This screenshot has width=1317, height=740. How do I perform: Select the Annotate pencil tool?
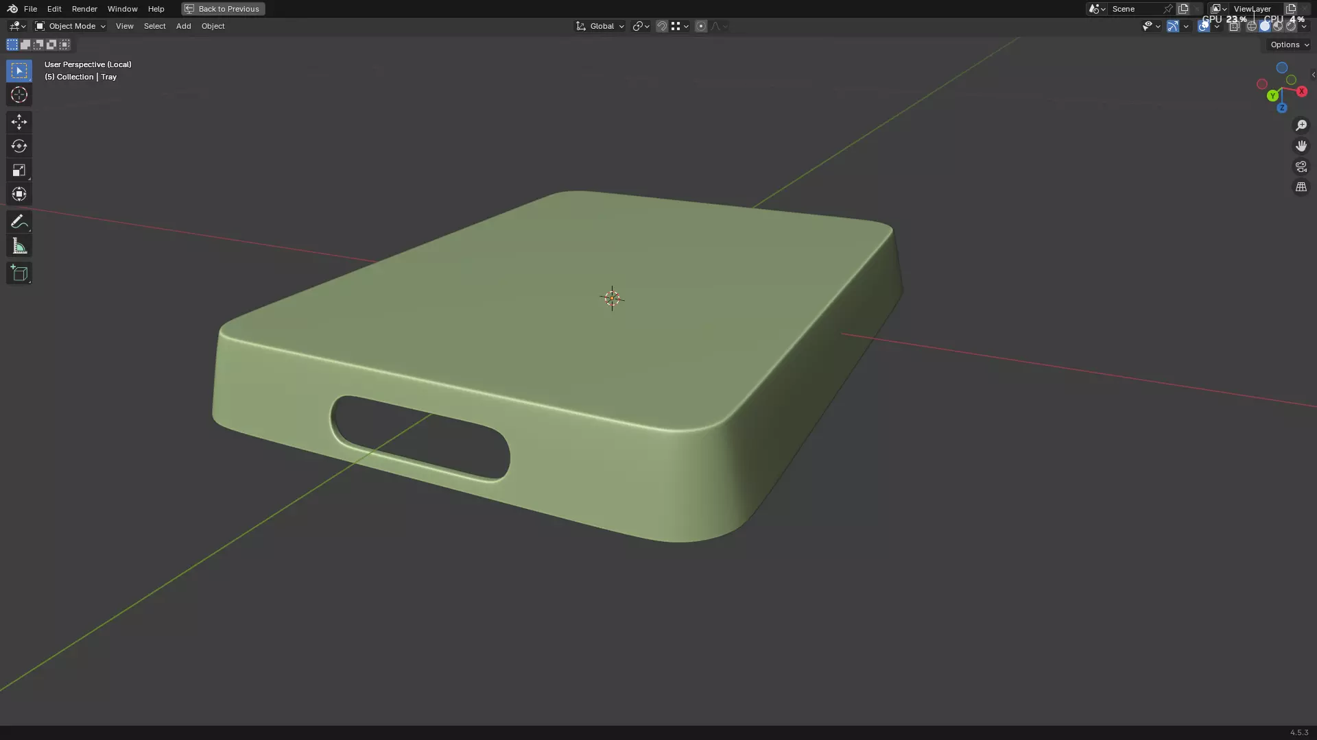coord(19,221)
